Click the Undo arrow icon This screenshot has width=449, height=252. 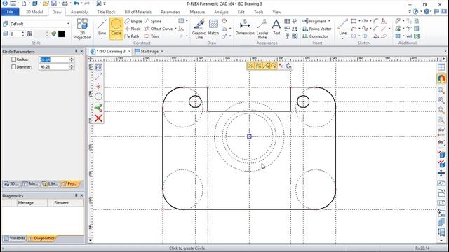point(76,3)
